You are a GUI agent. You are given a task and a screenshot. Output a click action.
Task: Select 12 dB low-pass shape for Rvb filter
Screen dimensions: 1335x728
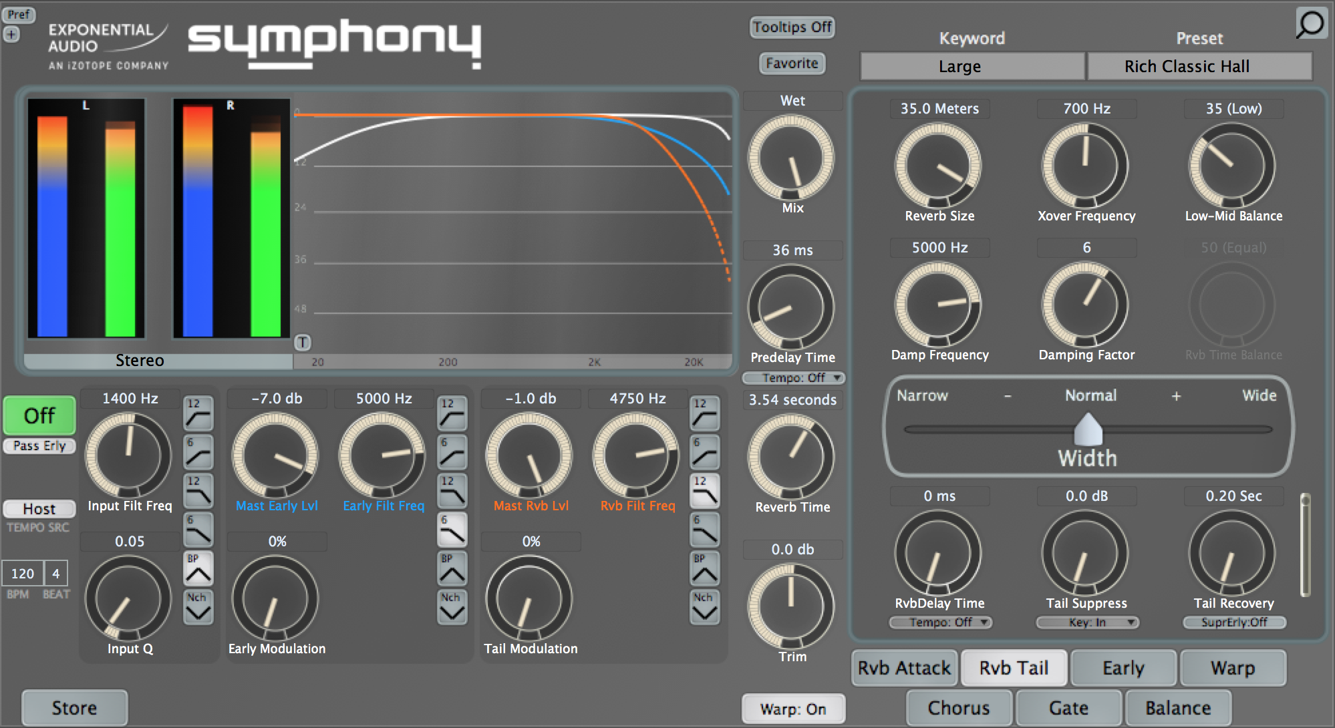pos(705,413)
